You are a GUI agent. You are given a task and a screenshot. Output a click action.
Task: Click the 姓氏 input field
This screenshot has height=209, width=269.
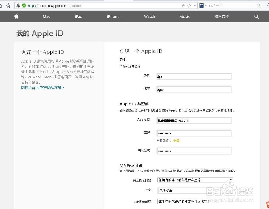pyautogui.click(x=194, y=76)
